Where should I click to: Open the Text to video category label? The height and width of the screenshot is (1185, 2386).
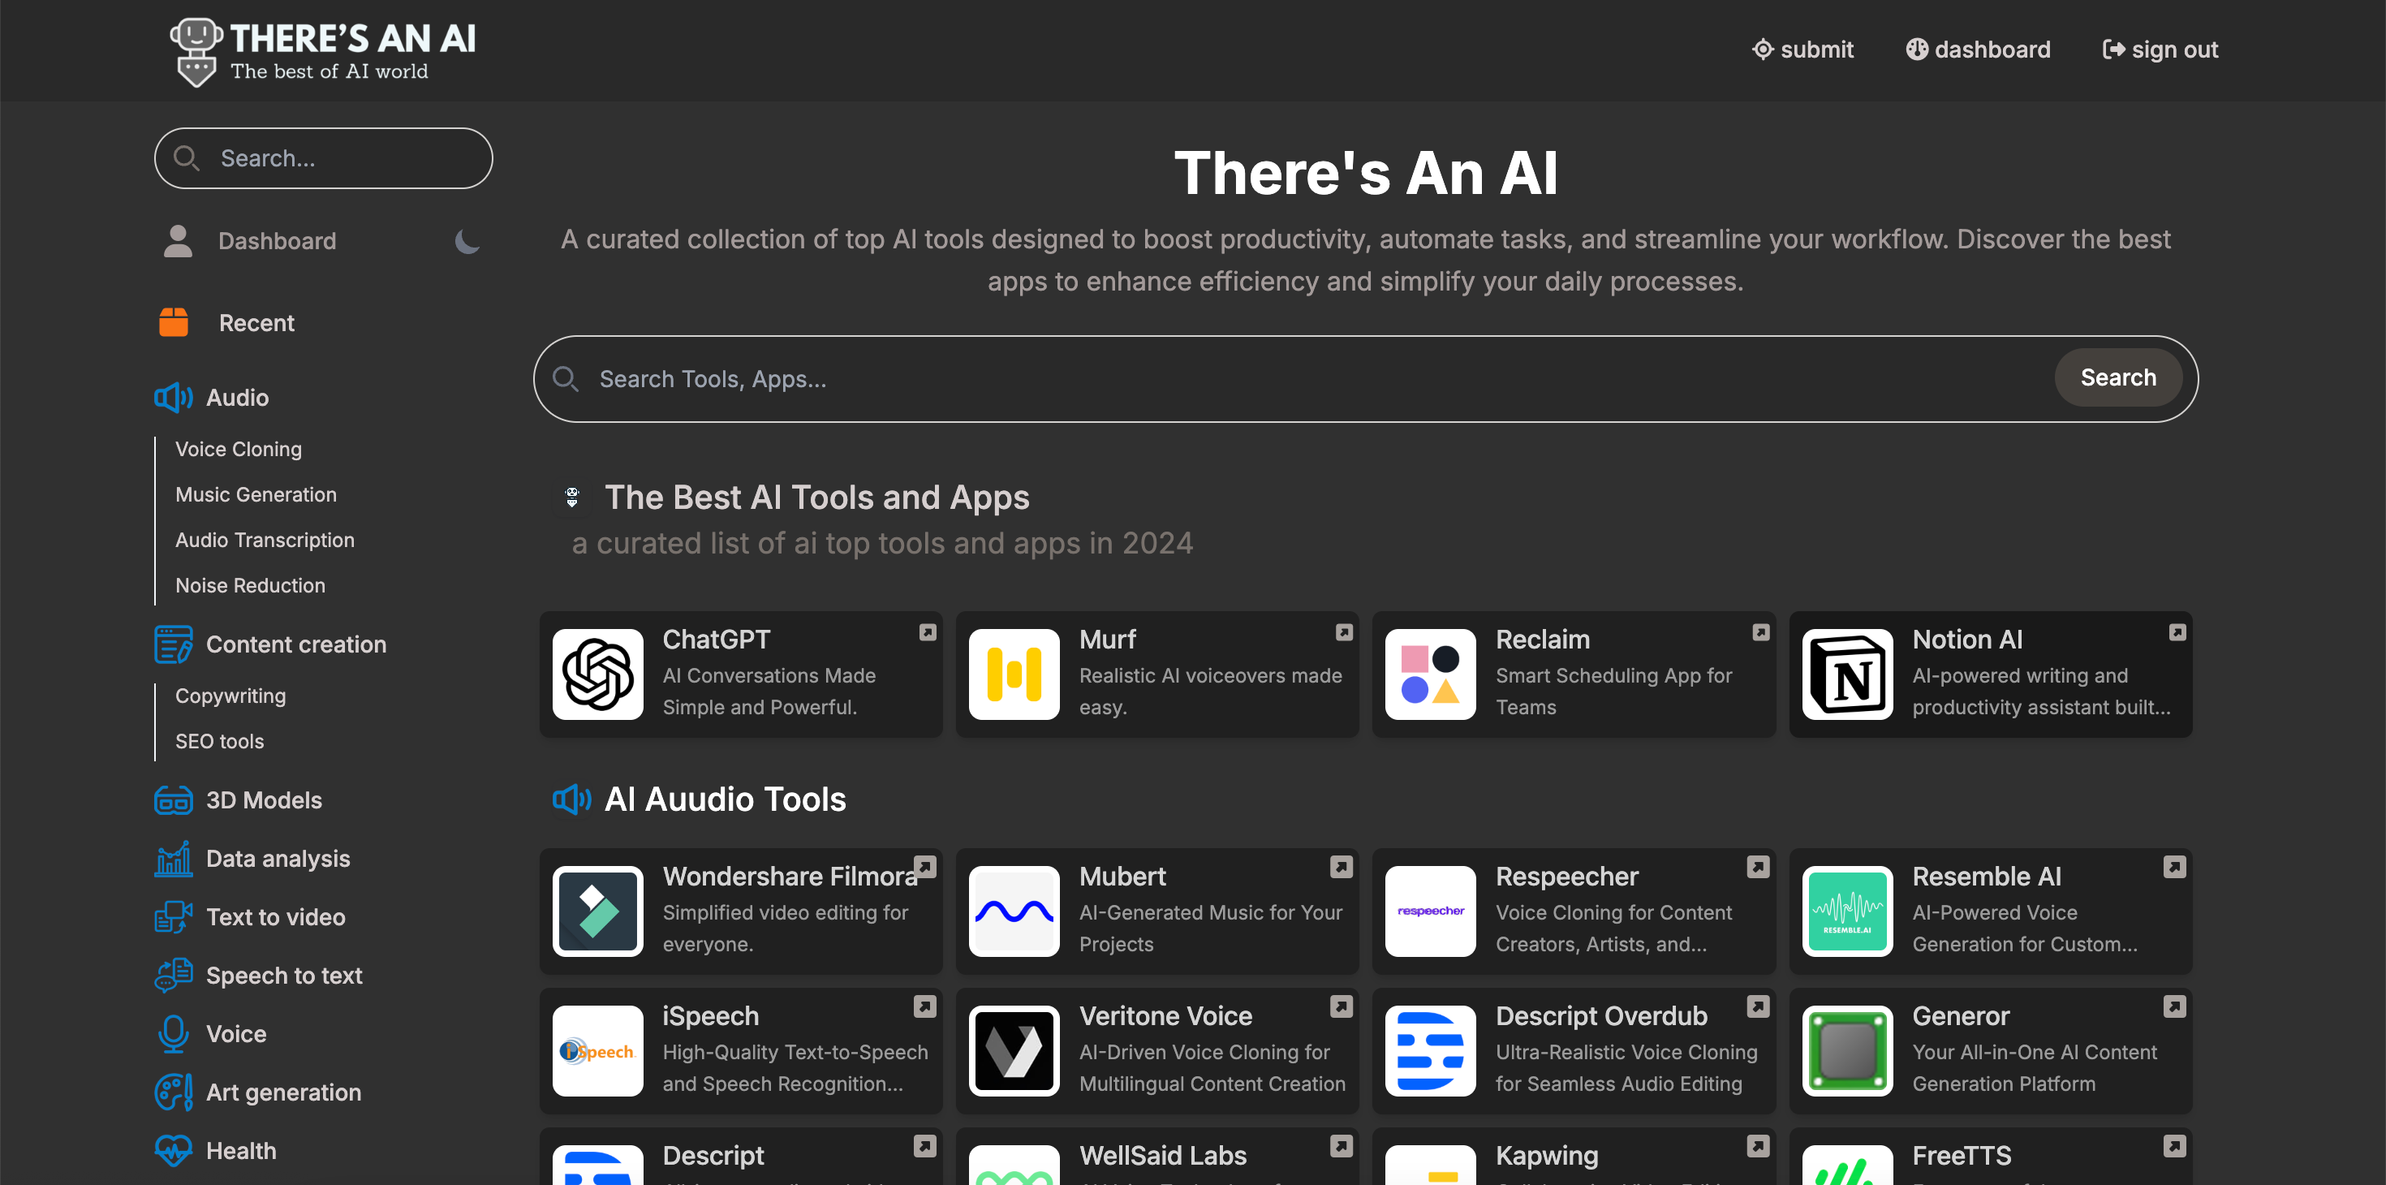276,917
